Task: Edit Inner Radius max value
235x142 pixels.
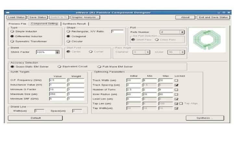Action: pyautogui.click(x=166, y=94)
